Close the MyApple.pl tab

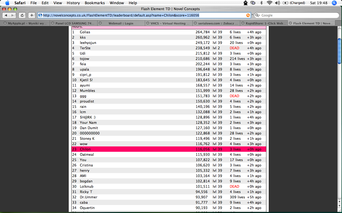coord(5,23)
